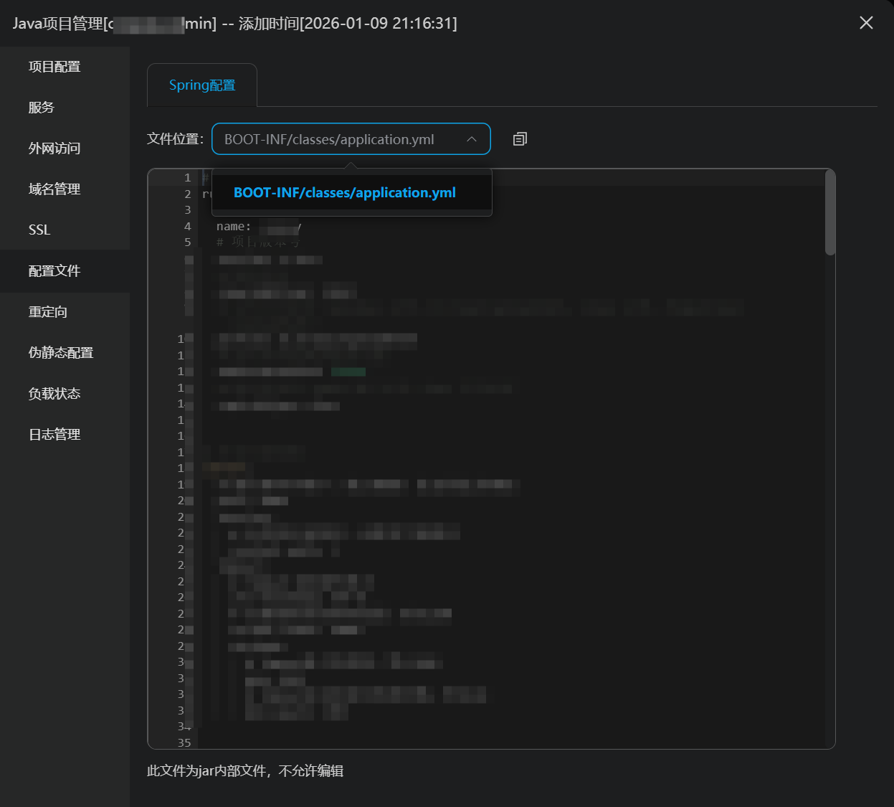
Task: Close the Java project management dialog
Action: click(x=866, y=23)
